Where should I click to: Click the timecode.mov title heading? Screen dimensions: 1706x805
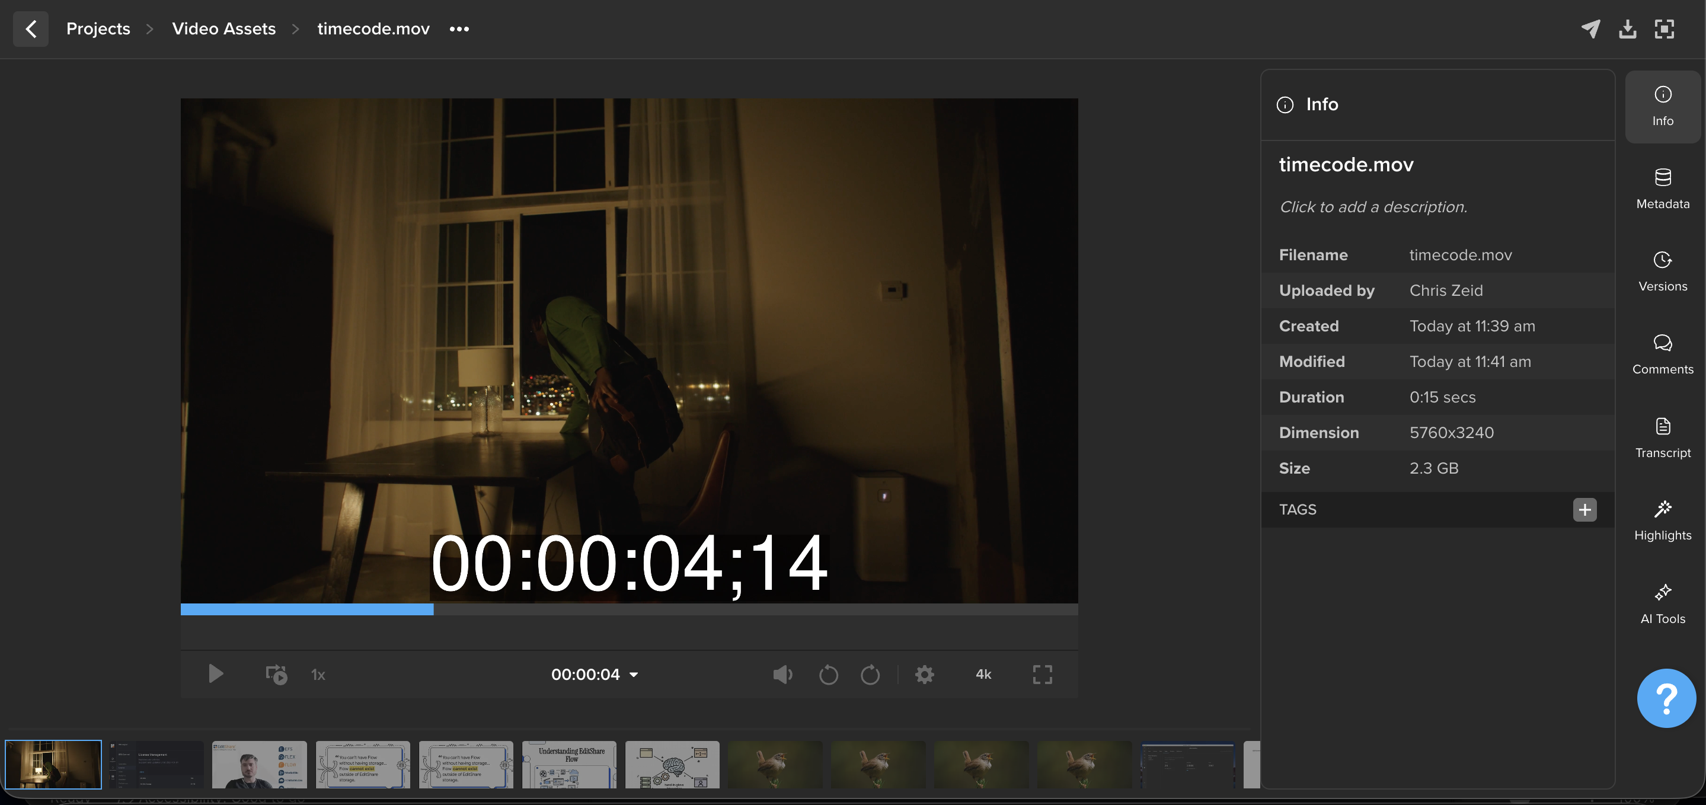tap(1346, 164)
